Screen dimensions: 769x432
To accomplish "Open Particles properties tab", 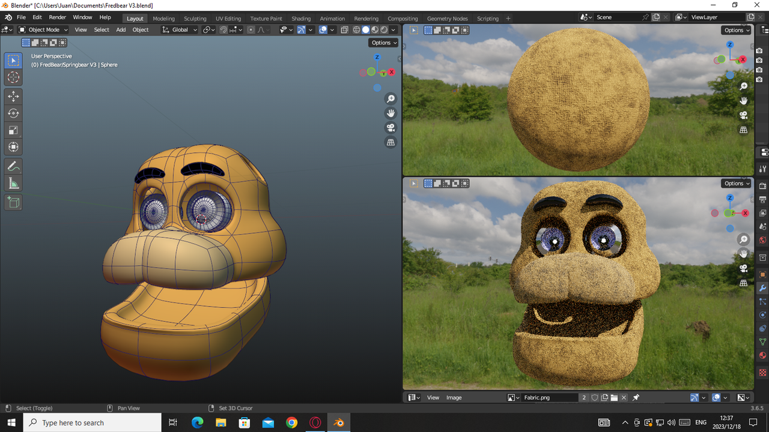I will click(x=763, y=302).
